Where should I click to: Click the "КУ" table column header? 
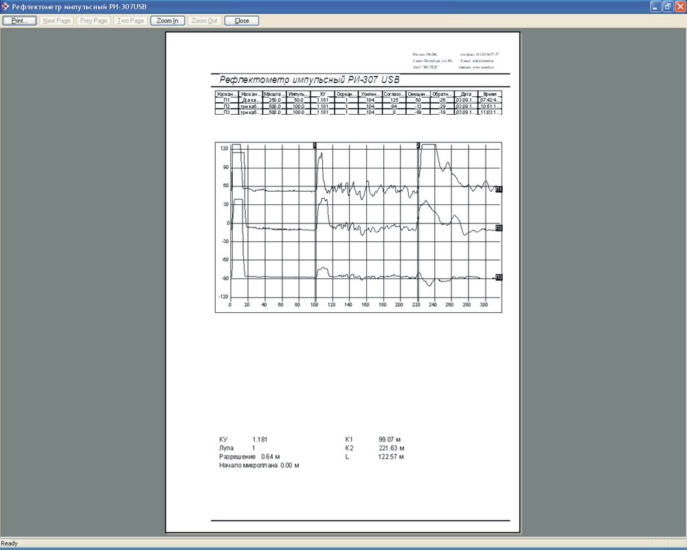(323, 94)
